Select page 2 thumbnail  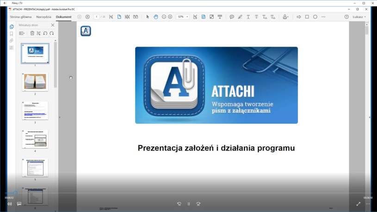pyautogui.click(x=35, y=82)
